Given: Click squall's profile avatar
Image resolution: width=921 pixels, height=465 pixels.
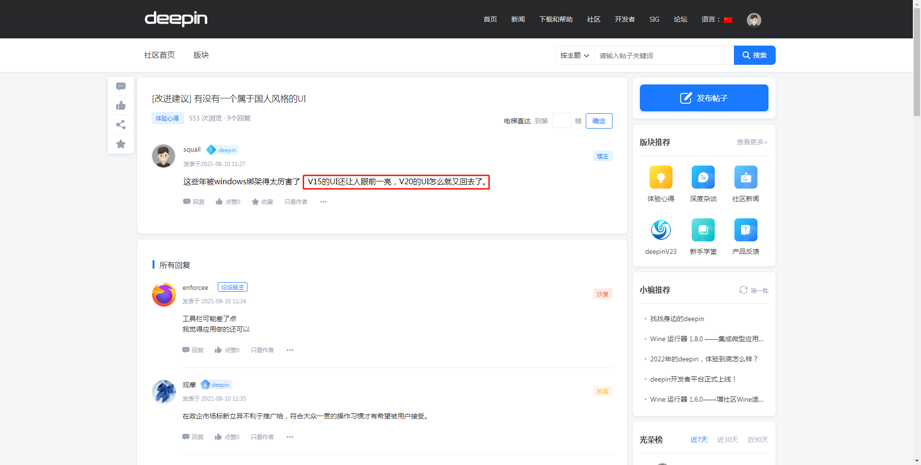Looking at the screenshot, I should [164, 156].
